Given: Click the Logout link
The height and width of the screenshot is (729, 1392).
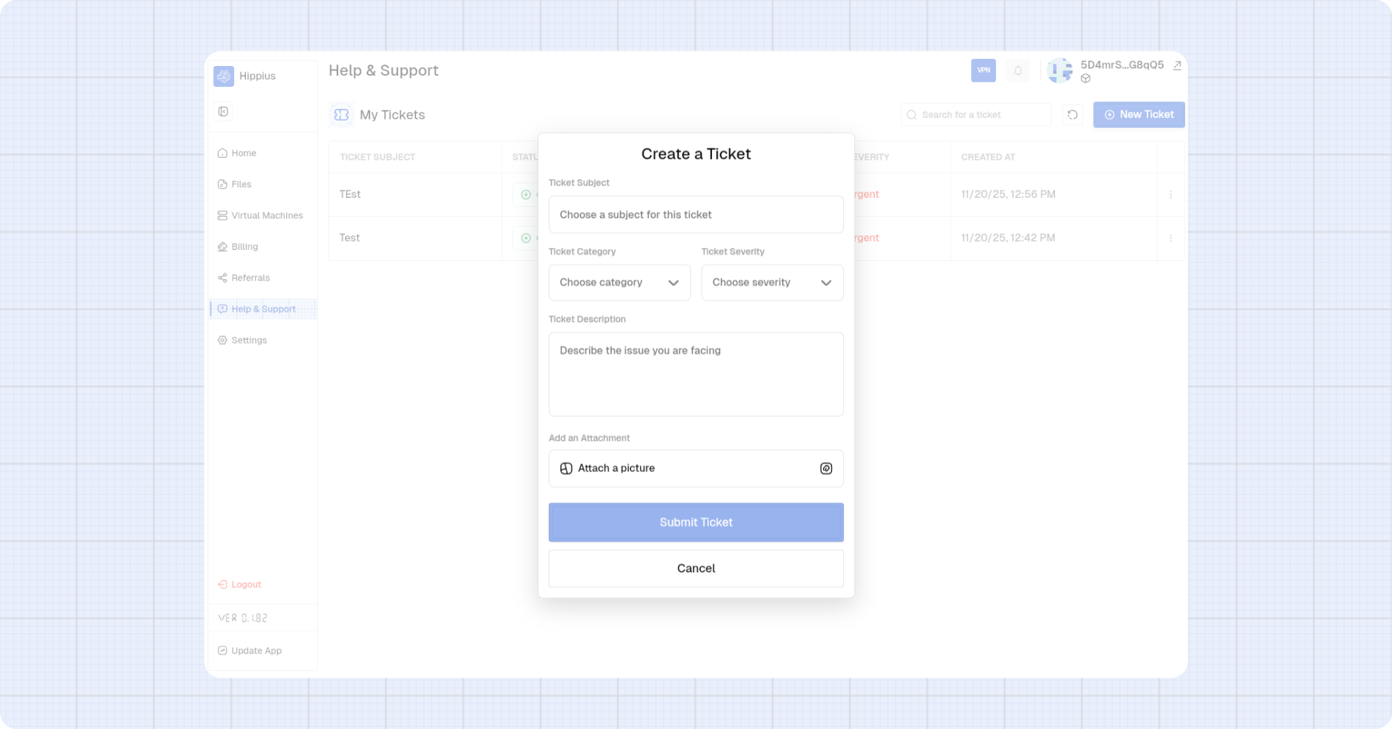Looking at the screenshot, I should (x=245, y=584).
